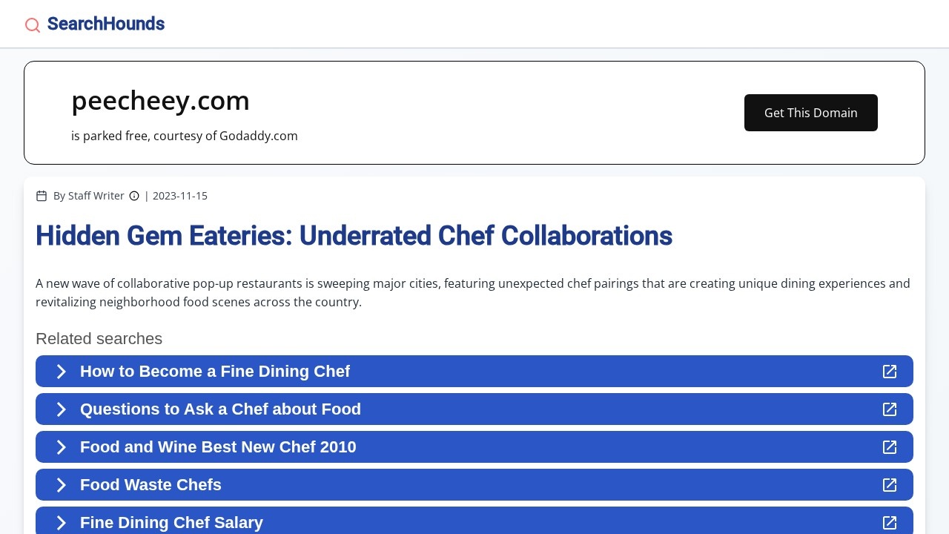
Task: Click external link icon on Fine Dining Chef Salary
Action: 890,522
